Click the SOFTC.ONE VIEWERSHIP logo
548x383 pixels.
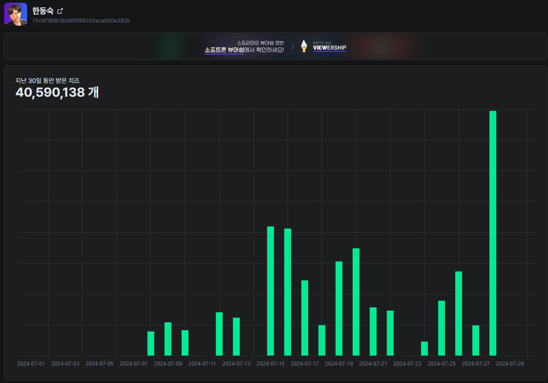coord(329,46)
